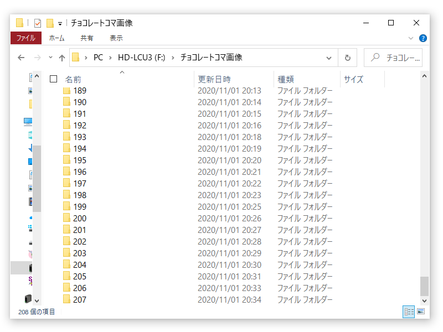Select folder 199 icon
This screenshot has width=443, height=332.
pyautogui.click(x=66, y=206)
